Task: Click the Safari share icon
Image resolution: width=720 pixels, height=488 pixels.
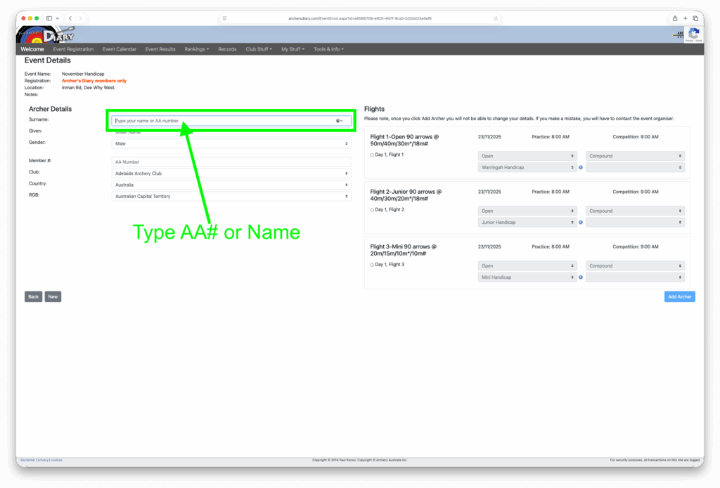Action: point(675,18)
